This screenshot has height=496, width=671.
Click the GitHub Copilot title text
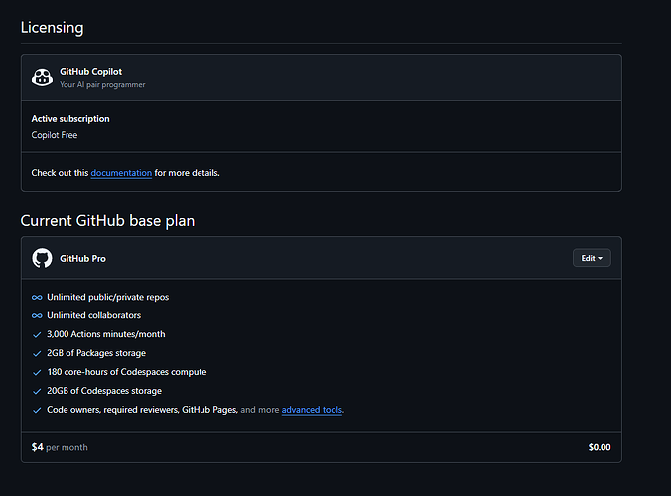pyautogui.click(x=90, y=72)
